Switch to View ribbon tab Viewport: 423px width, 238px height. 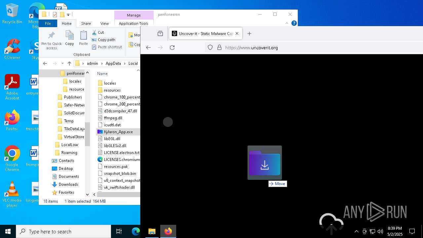[104, 23]
